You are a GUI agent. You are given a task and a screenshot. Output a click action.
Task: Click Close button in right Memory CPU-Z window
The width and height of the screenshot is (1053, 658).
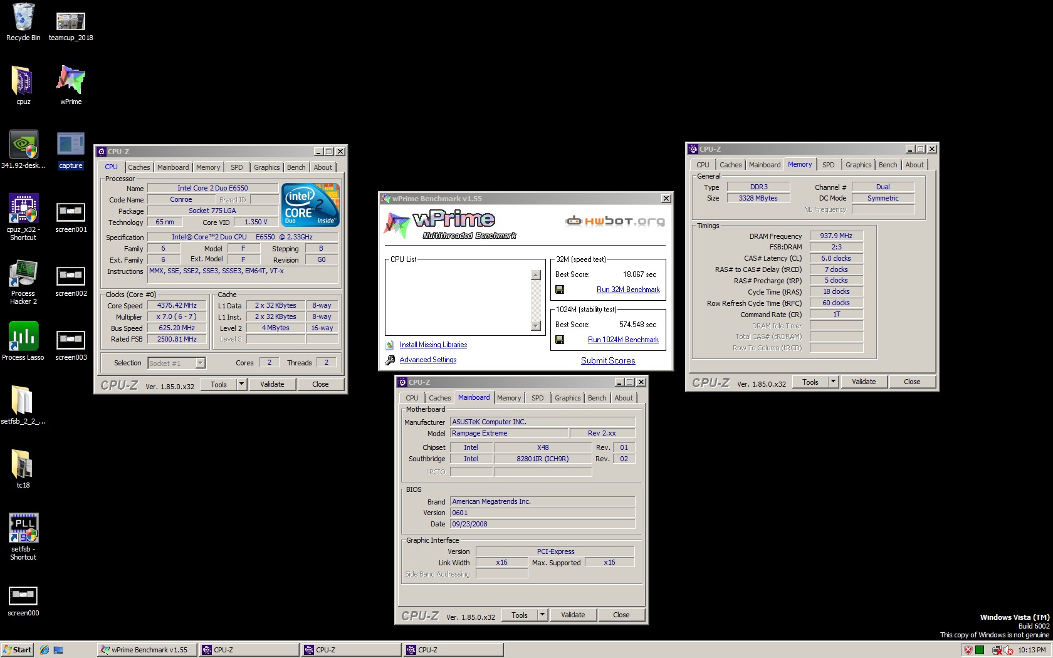coord(912,382)
